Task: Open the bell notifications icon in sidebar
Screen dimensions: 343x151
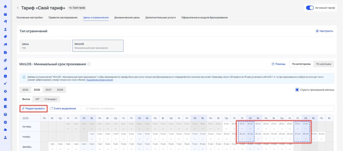Action: 5,7
